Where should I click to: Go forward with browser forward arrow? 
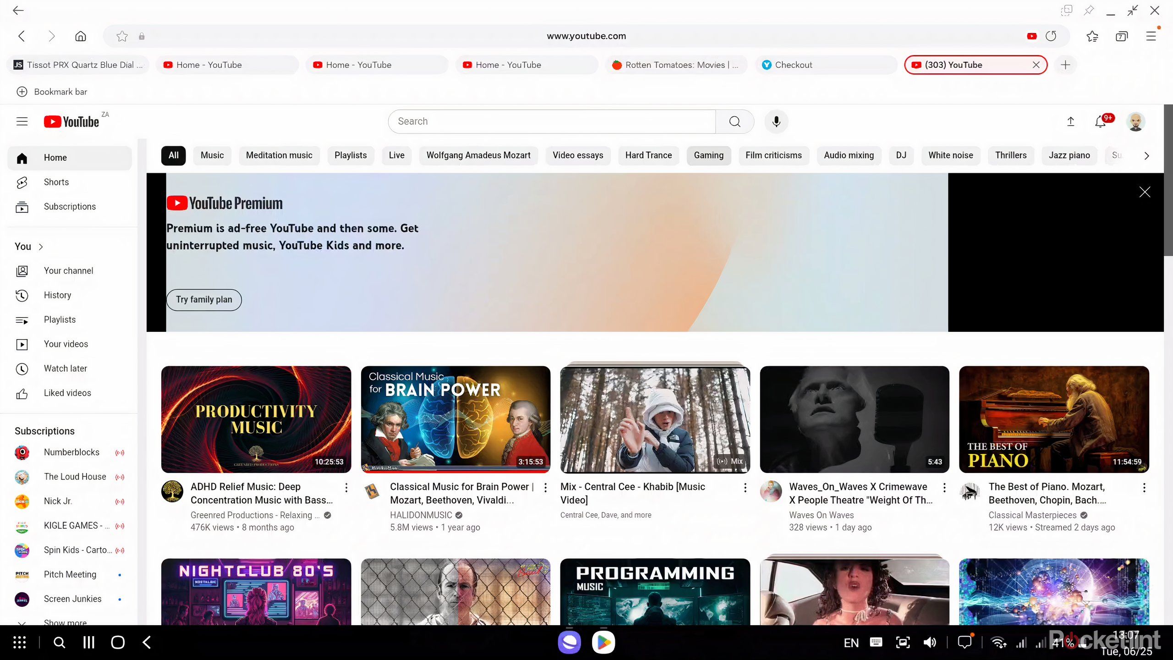pos(51,36)
